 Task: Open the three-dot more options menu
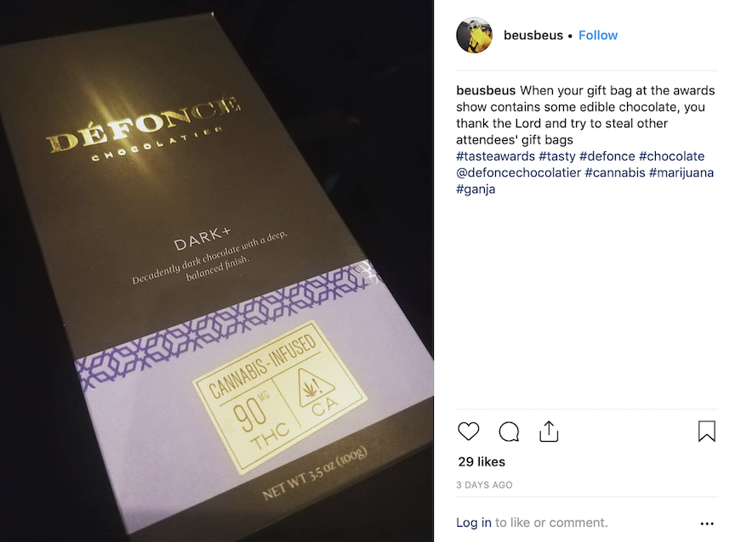click(x=707, y=523)
